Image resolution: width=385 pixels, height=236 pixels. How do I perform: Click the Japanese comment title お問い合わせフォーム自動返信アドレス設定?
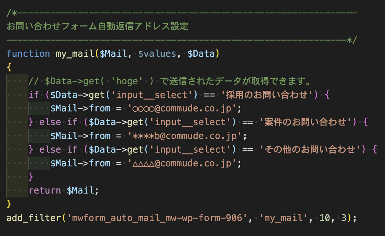click(97, 26)
